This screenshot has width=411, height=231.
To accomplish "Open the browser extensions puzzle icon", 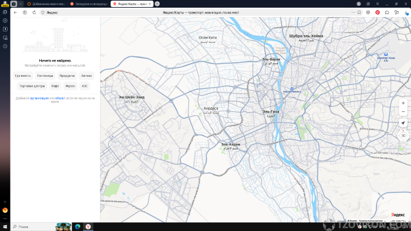I will [387, 12].
